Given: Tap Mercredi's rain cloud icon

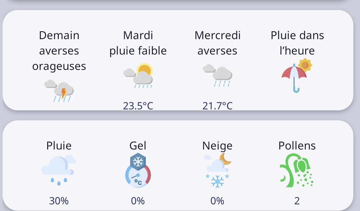Looking at the screenshot, I should click(x=217, y=75).
